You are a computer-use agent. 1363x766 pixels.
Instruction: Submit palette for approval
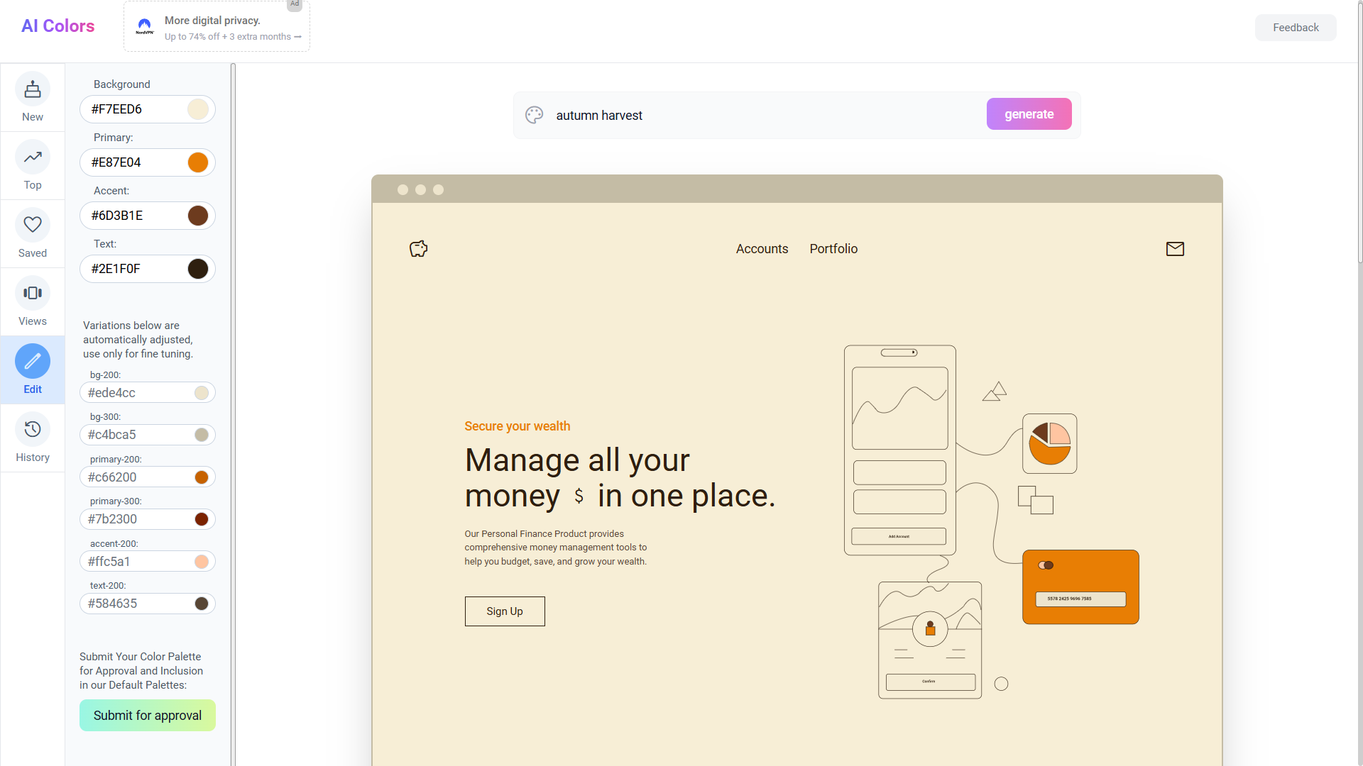pos(147,714)
